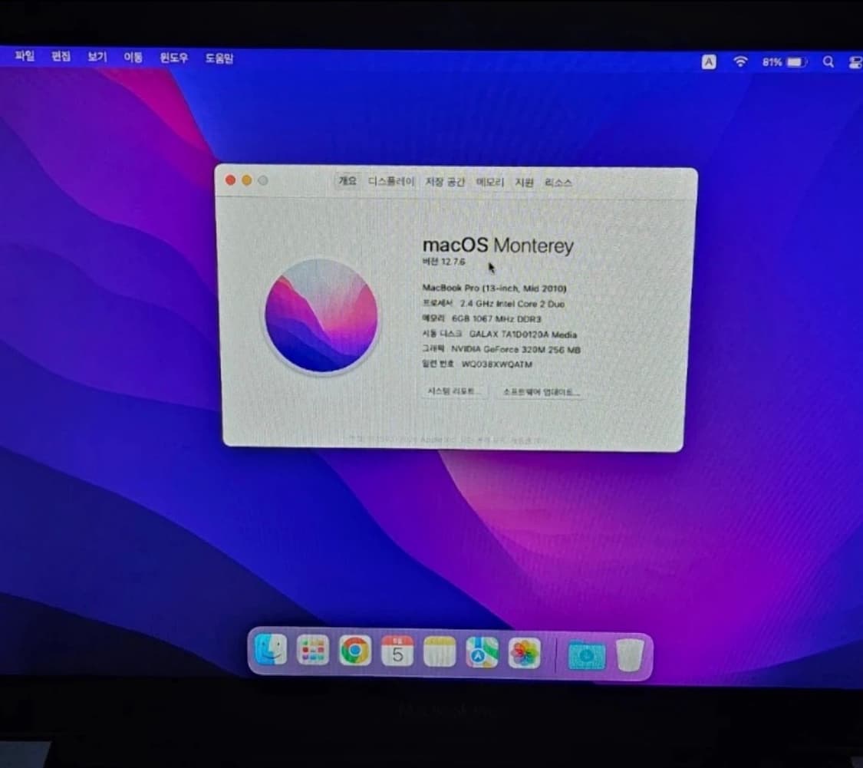Click the GALAX TA1D0120A Media text
The height and width of the screenshot is (768, 863).
pos(523,335)
